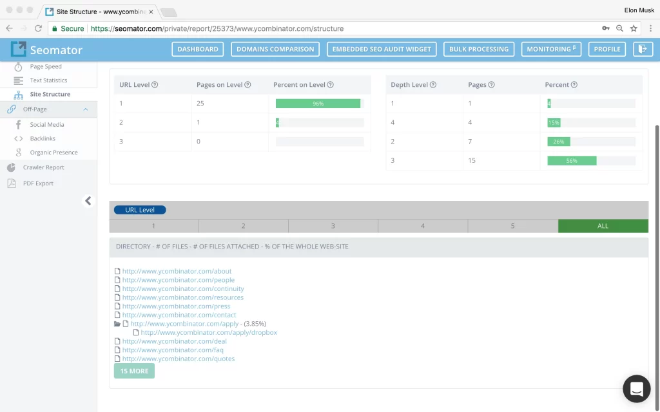
Task: Open the chat support bubble
Action: pos(636,389)
